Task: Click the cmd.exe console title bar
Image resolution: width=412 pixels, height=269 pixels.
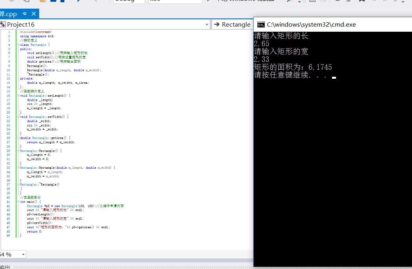Action: pyautogui.click(x=333, y=25)
